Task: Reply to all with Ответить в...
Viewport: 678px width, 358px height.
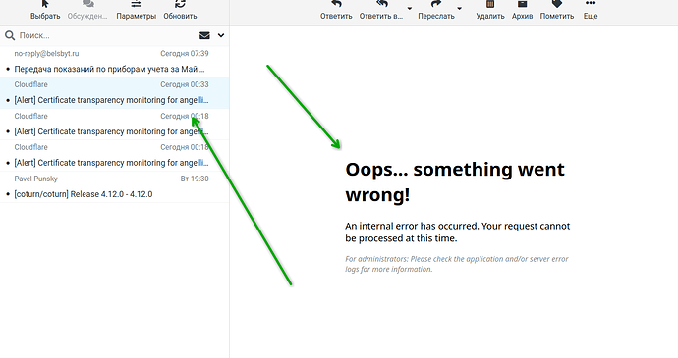Action: pyautogui.click(x=381, y=10)
